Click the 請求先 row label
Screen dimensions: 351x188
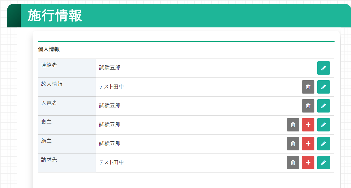coord(49,160)
